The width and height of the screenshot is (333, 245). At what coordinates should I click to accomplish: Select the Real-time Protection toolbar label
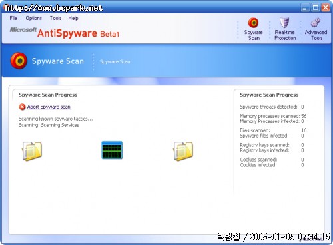[285, 35]
